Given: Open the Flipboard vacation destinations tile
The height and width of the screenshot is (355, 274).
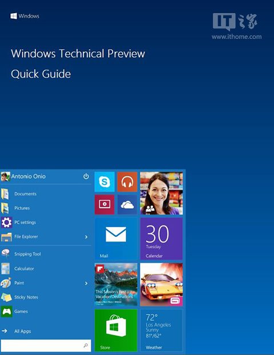Looking at the screenshot, I should (x=116, y=285).
